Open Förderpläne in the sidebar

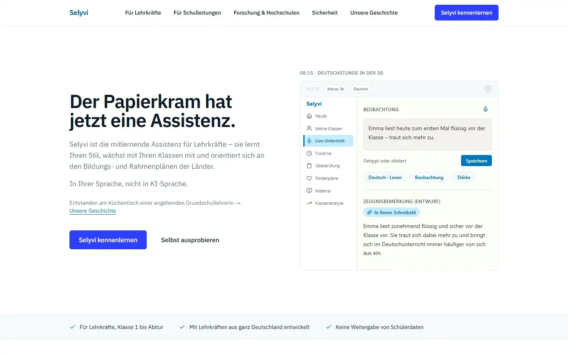coord(328,178)
